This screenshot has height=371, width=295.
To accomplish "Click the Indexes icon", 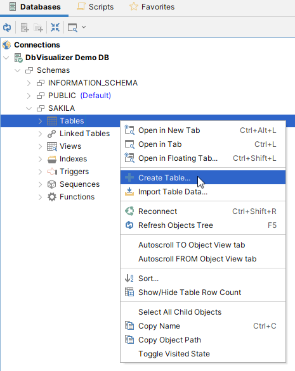I will click(x=52, y=159).
